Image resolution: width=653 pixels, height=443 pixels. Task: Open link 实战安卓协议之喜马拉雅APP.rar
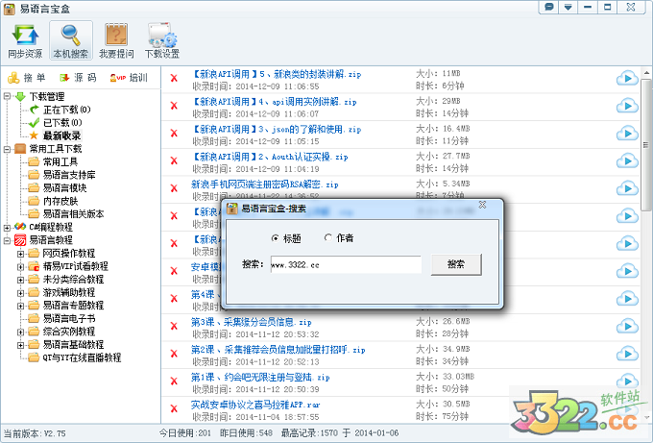[x=255, y=405]
